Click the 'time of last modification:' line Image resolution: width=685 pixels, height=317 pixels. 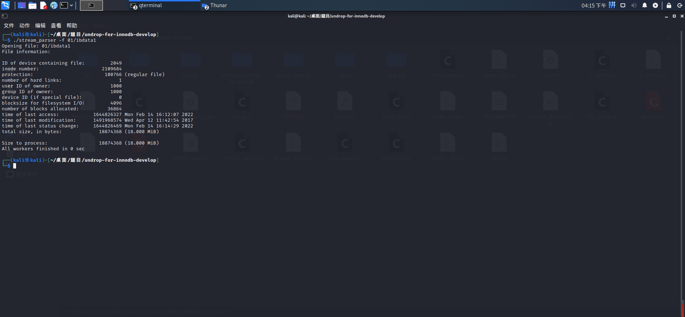[97, 120]
